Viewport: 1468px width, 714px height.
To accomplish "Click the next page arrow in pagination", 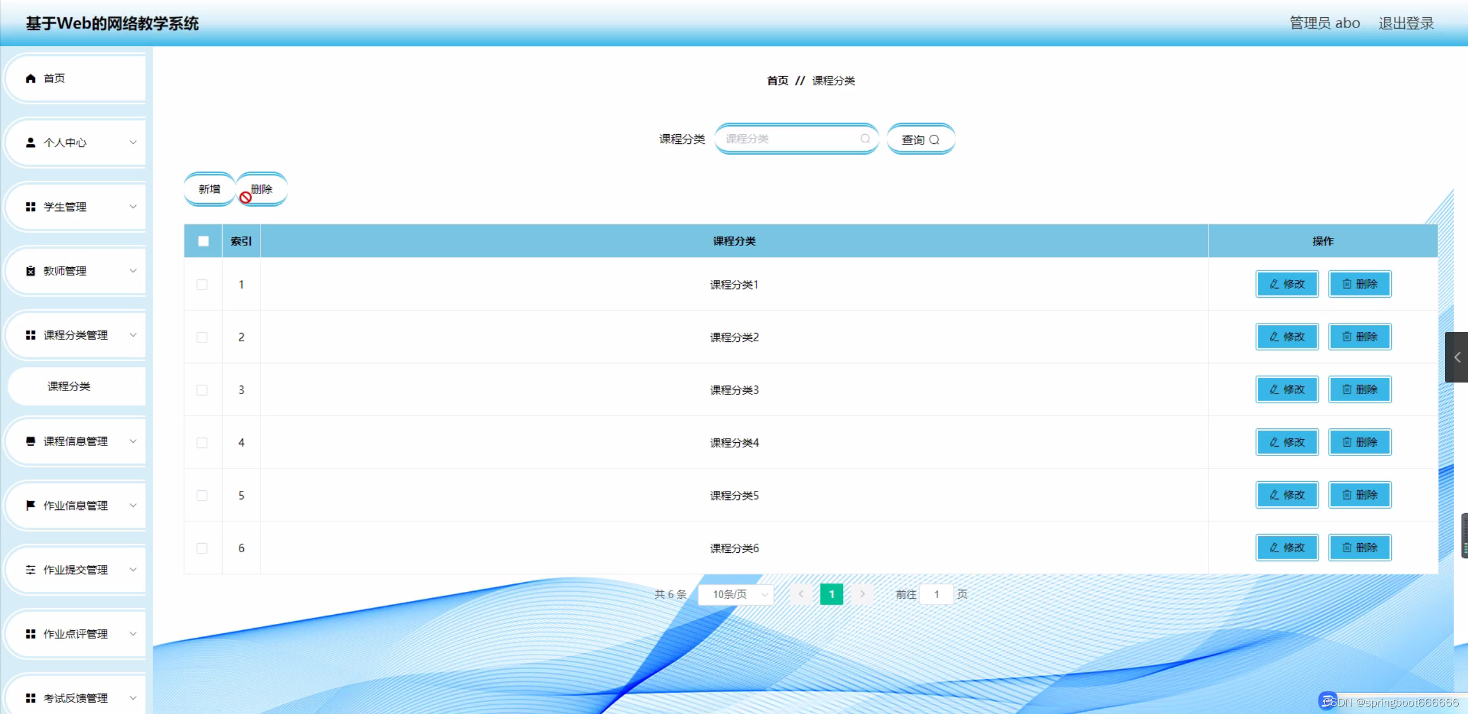I will 862,594.
